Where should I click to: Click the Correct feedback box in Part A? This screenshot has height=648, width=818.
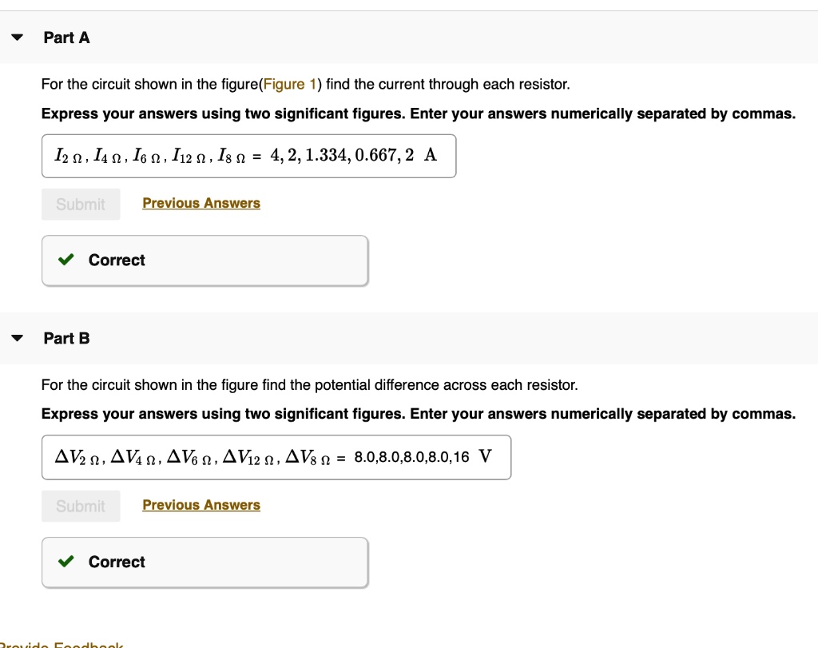pos(204,260)
